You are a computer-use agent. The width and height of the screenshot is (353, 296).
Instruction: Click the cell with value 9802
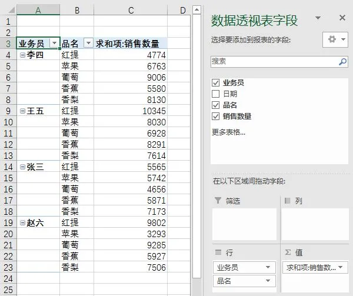[x=131, y=222]
